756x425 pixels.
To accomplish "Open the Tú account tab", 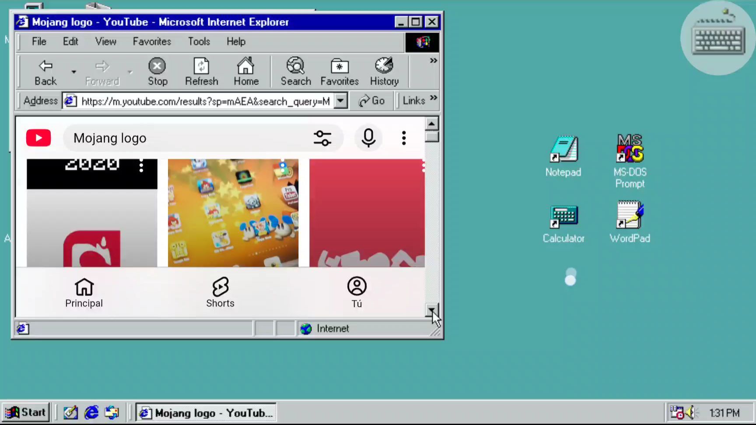I will [x=357, y=292].
